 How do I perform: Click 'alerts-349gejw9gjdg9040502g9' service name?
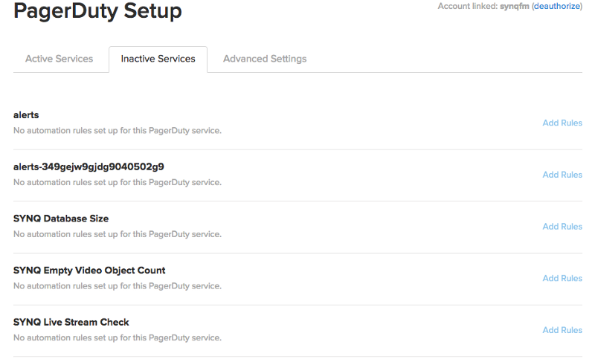pos(89,167)
